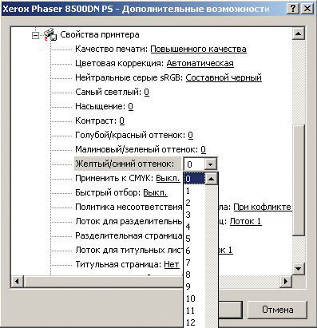Image resolution: width=317 pixels, height=328 pixels.
Task: Select the printer properties icon
Action: [x=50, y=34]
